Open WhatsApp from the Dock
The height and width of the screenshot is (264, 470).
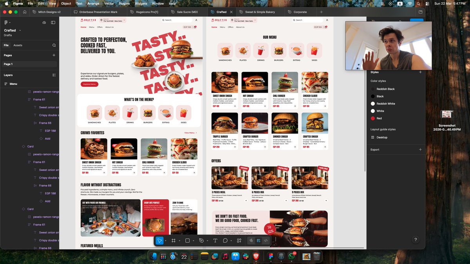[291, 257]
